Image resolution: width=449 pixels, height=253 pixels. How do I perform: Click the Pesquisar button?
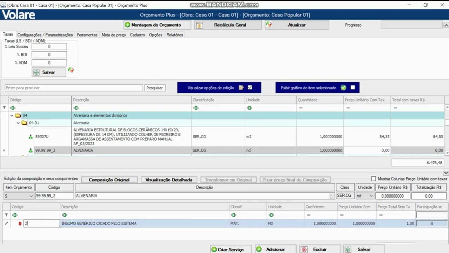click(x=155, y=88)
